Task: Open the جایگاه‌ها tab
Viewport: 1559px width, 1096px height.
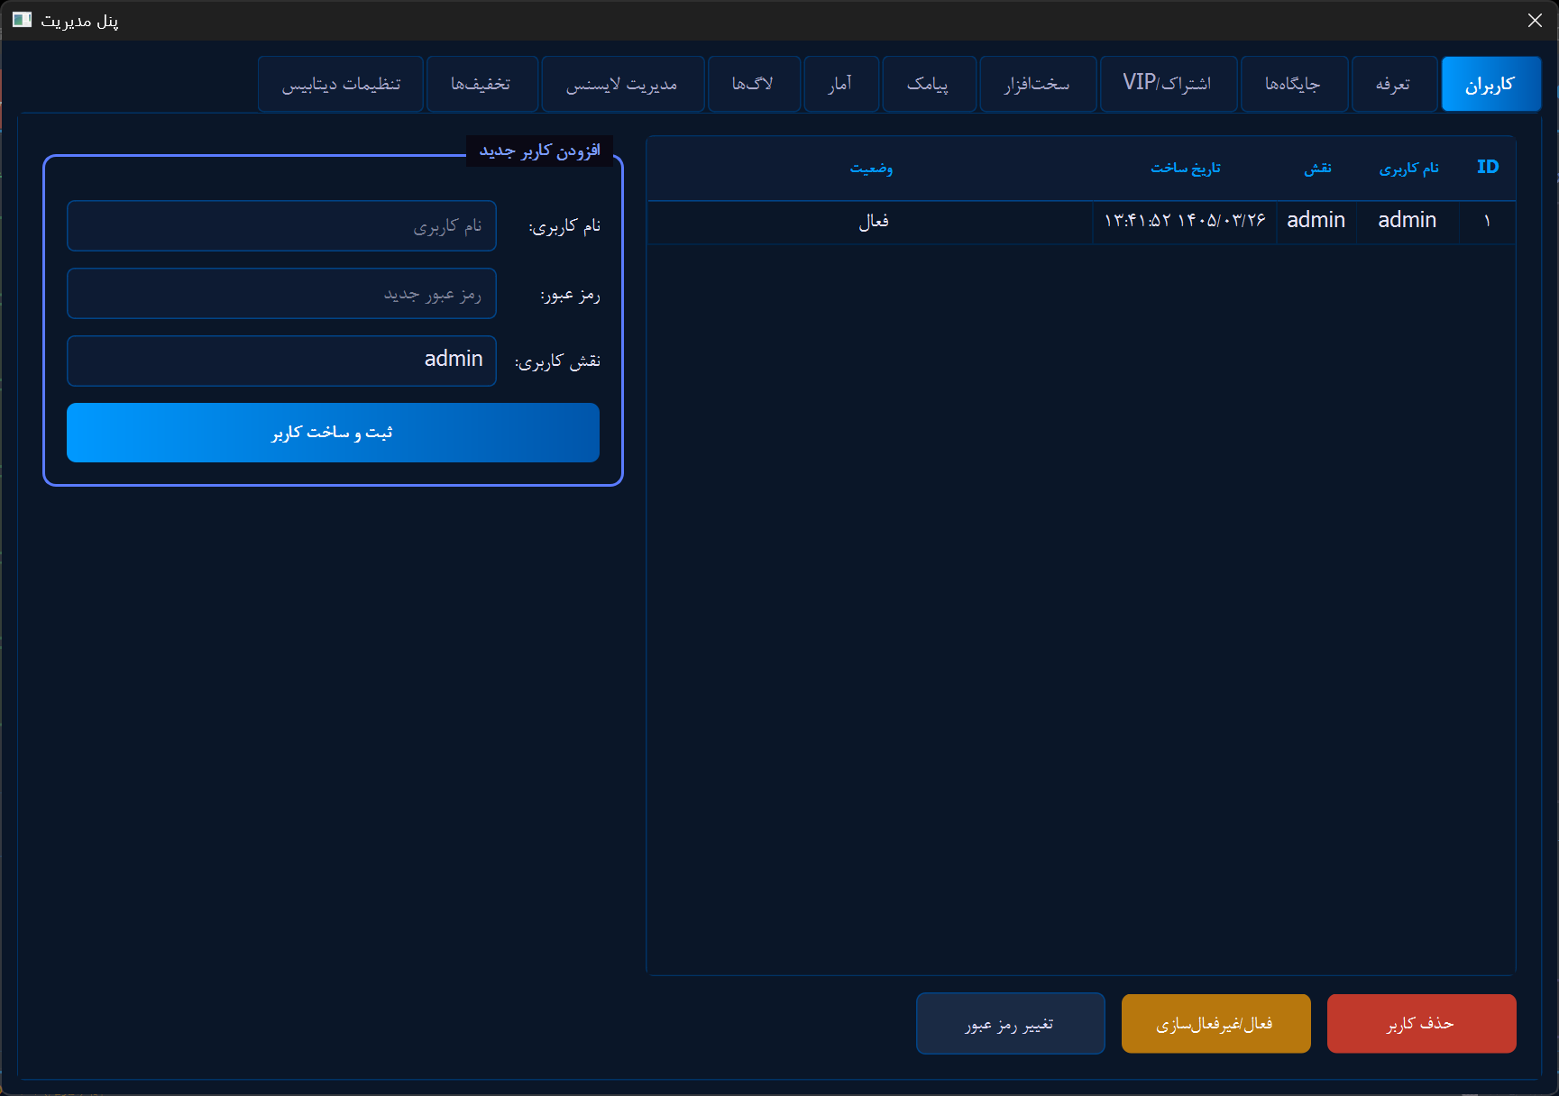Action: [x=1294, y=84]
